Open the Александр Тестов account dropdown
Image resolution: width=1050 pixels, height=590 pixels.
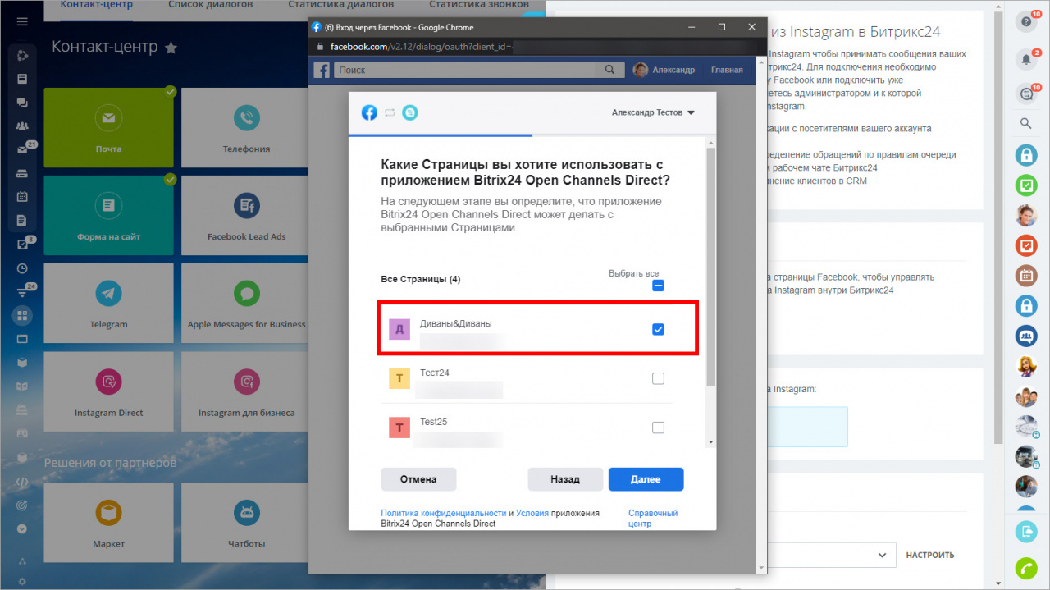(653, 112)
